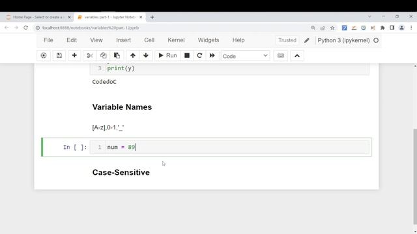
Task: Toggle the browser side panel icon
Action: (x=392, y=28)
